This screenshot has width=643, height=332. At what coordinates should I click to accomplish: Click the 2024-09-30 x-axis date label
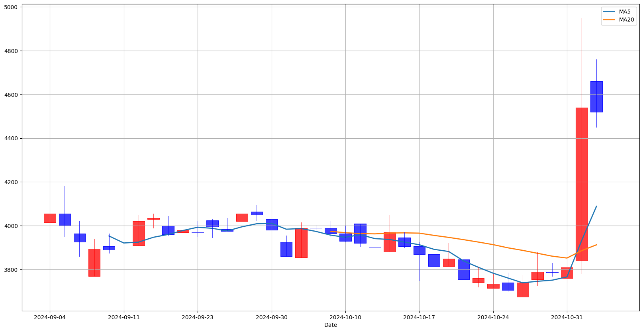tap(272, 317)
